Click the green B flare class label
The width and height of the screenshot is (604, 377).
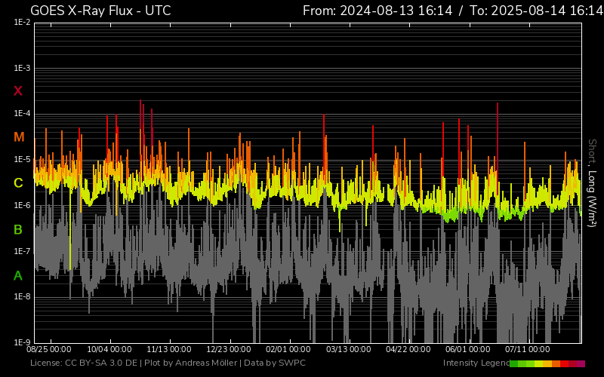pos(18,229)
